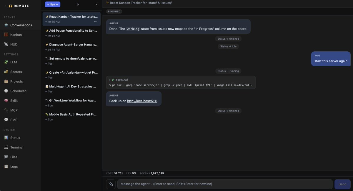Open the Create ~/git/calendar-widget conversation

[71, 75]
